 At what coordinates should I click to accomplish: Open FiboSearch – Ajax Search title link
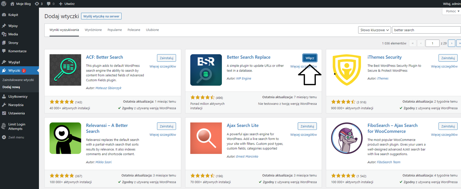[x=392, y=128]
